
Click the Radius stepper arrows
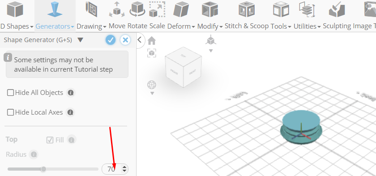124,169
